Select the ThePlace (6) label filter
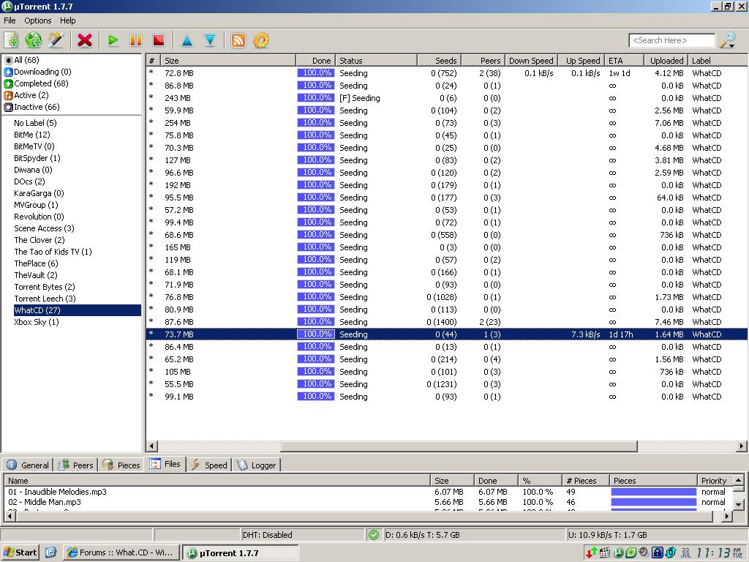749x562 pixels. pyautogui.click(x=36, y=263)
